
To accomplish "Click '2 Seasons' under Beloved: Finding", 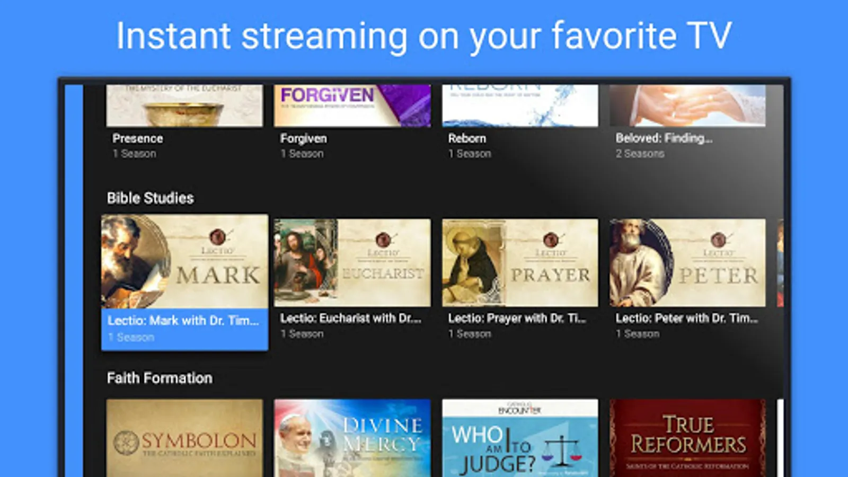I will (x=640, y=154).
